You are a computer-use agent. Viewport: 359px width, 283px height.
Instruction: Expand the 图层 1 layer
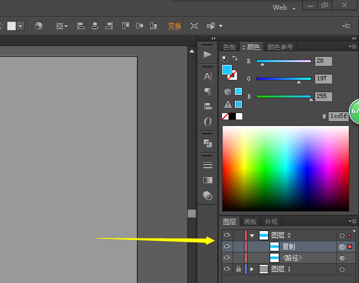click(x=252, y=269)
